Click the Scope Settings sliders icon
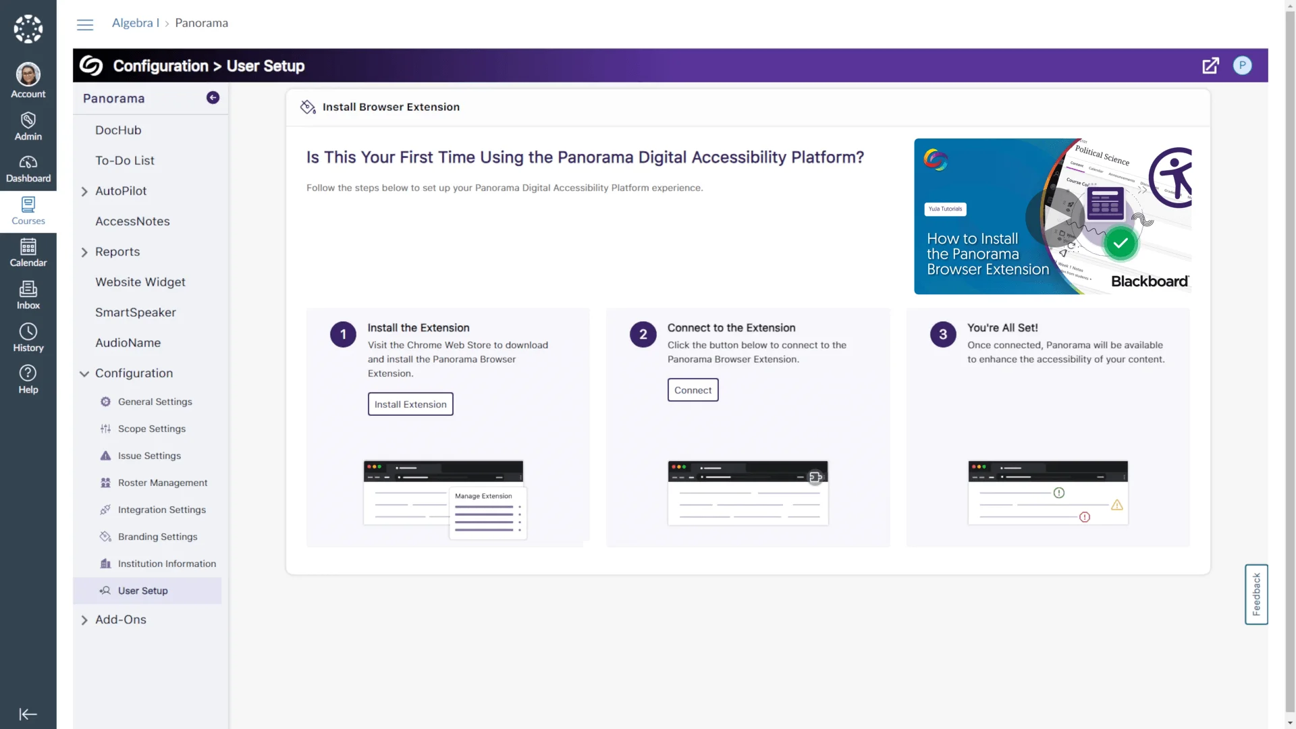The width and height of the screenshot is (1296, 729). coord(105,429)
